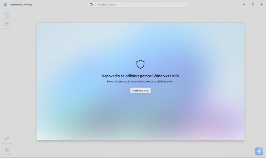Restore down the Vzpomínání window
Screen dimensions: 266x158
(x=253, y=5)
